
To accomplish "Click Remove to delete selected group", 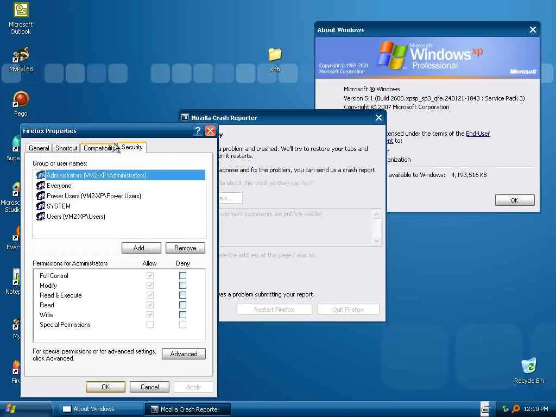I will 185,248.
